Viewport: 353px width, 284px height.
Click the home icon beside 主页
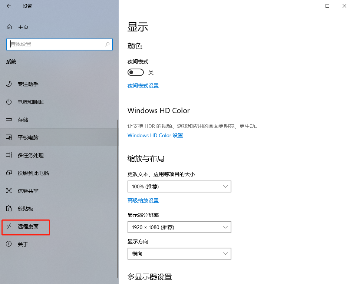click(x=9, y=27)
